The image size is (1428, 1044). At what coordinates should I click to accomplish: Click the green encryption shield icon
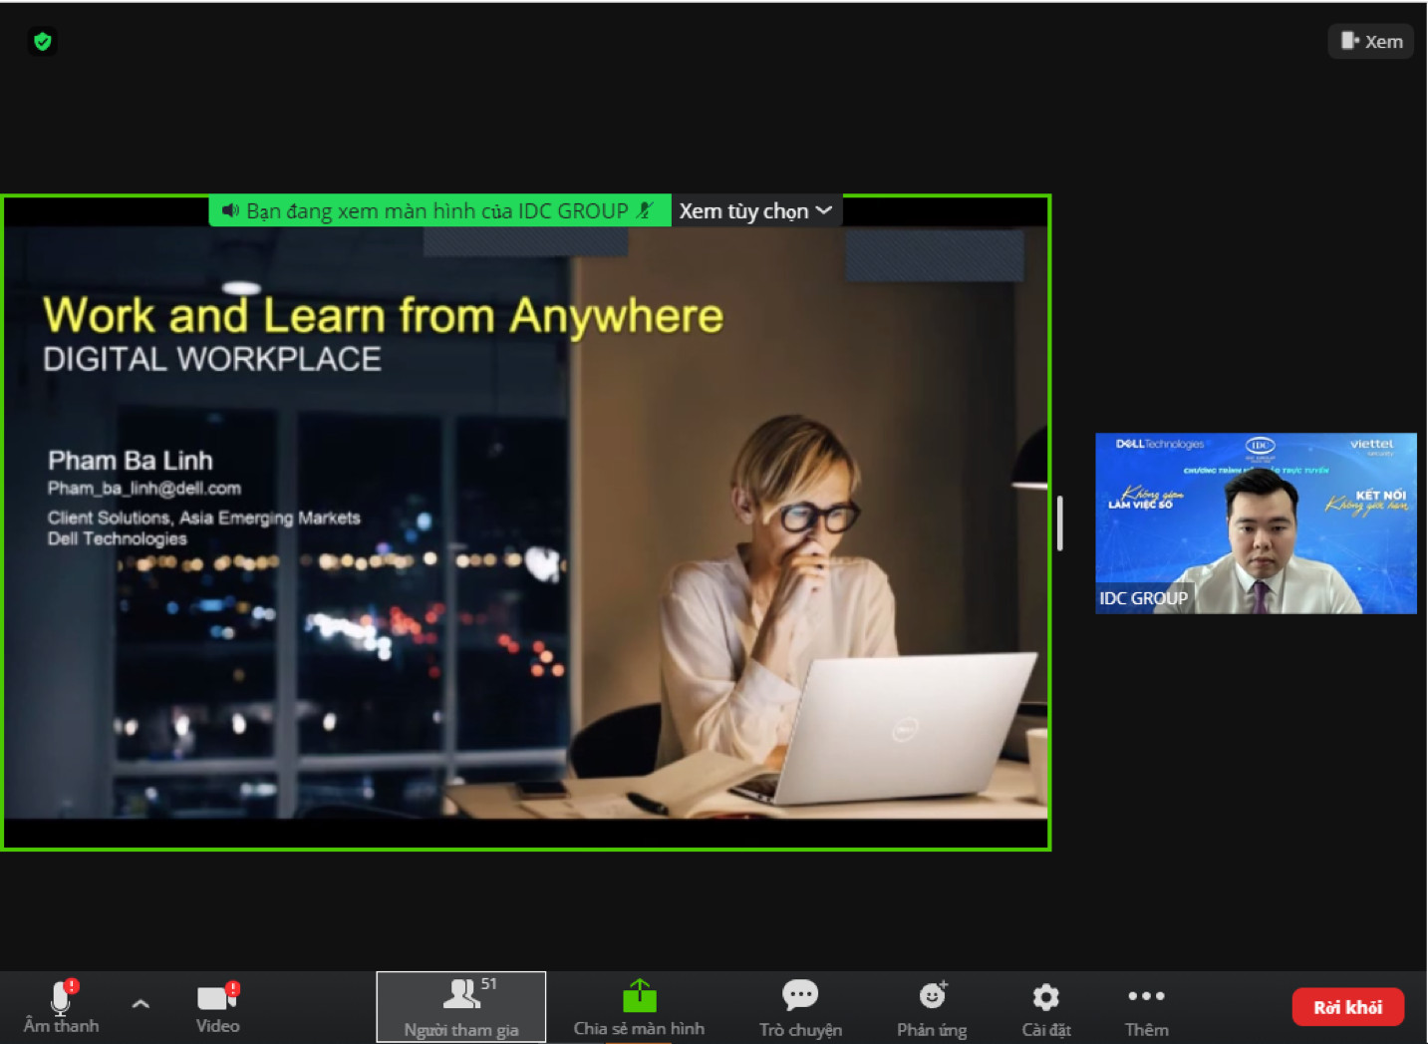tap(42, 41)
